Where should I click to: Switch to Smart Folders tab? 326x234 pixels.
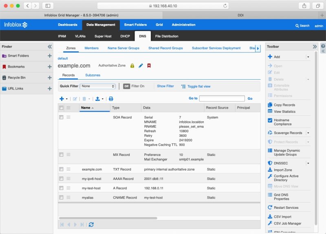(x=135, y=25)
